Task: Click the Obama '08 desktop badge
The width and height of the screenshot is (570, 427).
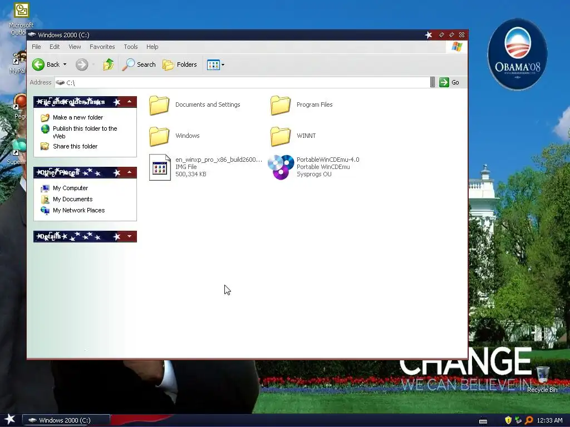Action: (x=517, y=54)
